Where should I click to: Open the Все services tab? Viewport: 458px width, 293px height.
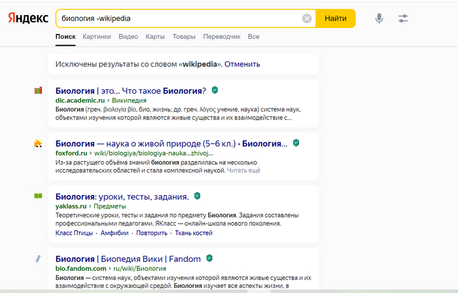pyautogui.click(x=254, y=37)
